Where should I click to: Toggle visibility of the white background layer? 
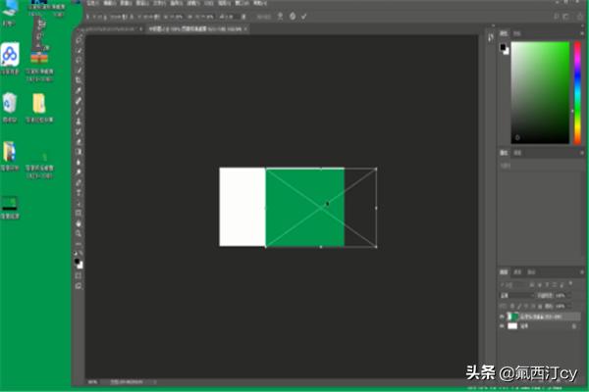tap(502, 326)
